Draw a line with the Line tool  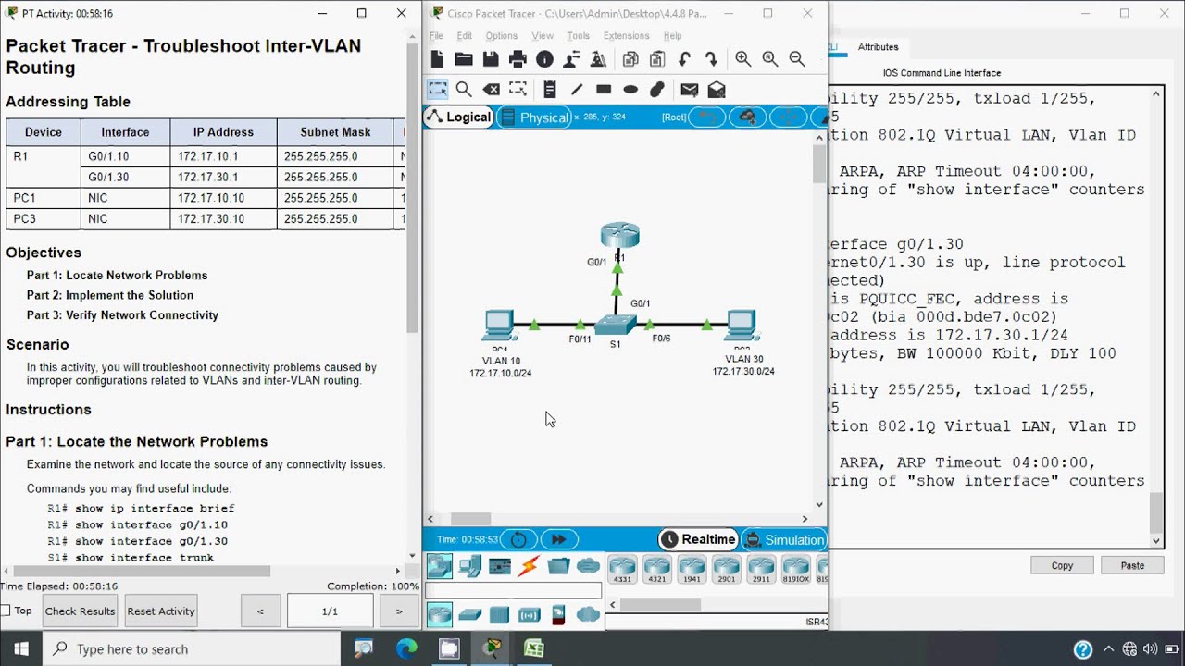[576, 89]
